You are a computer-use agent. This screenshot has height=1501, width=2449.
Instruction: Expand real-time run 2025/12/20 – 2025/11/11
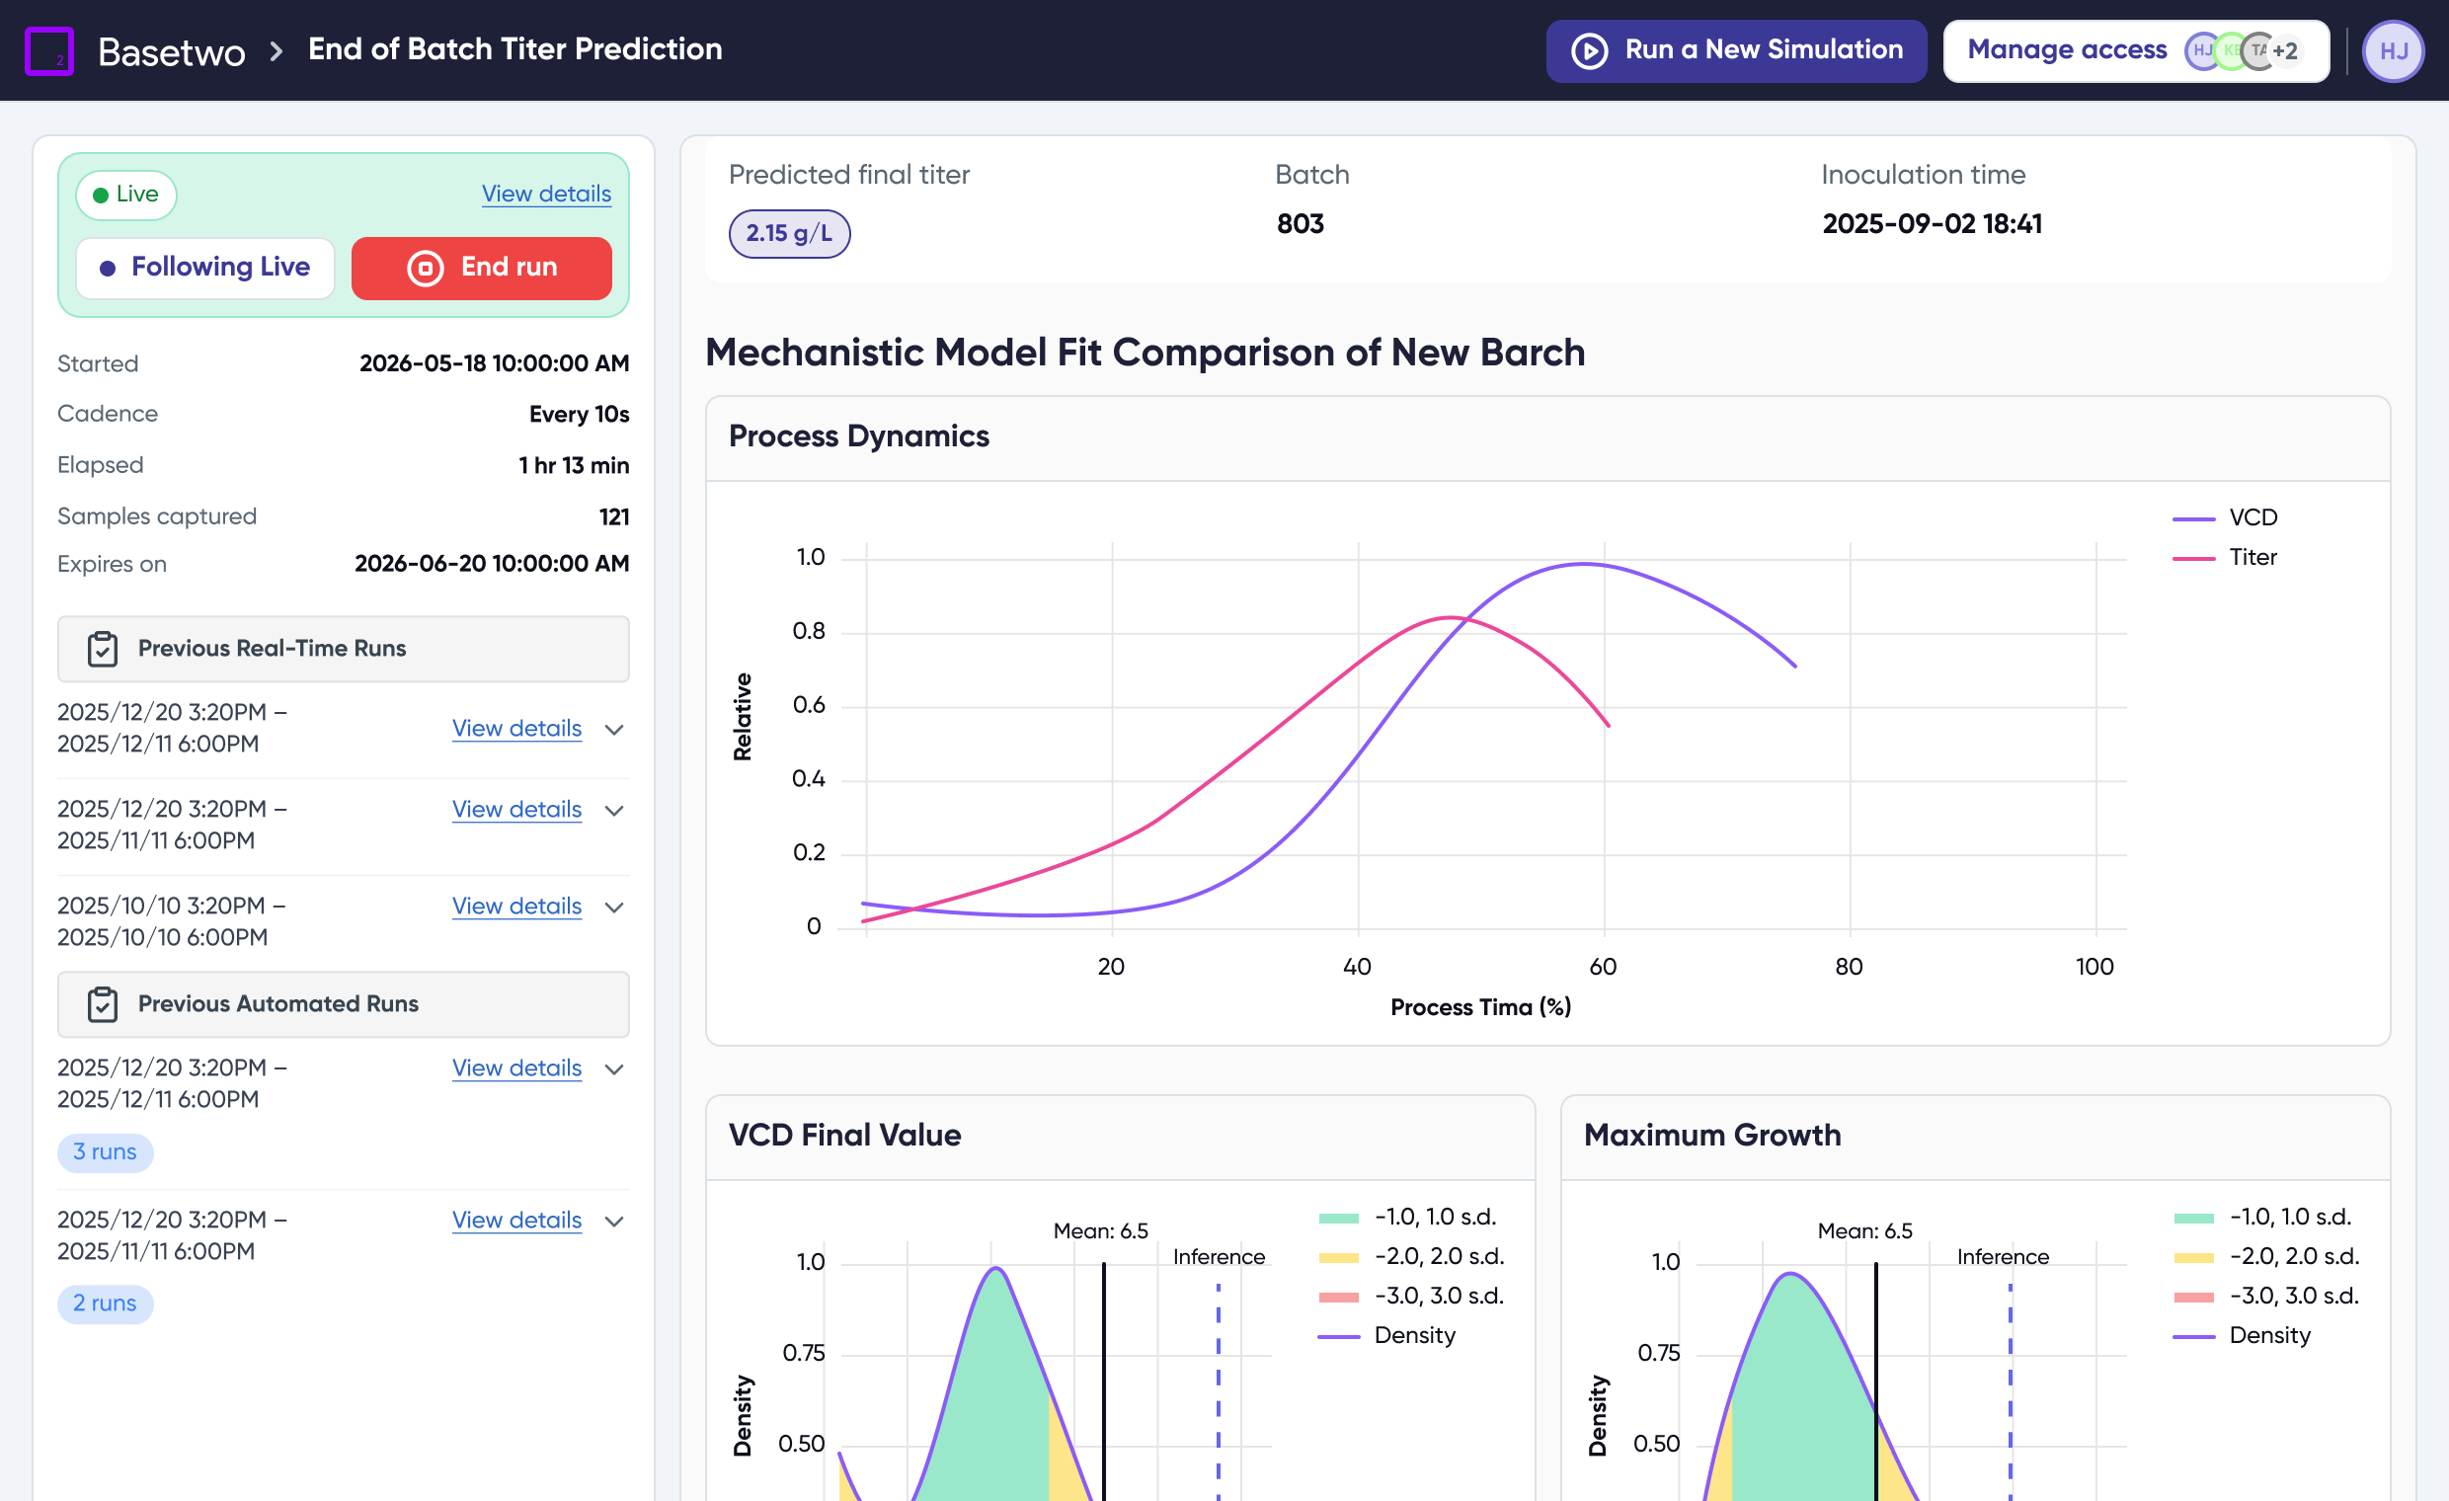point(615,811)
